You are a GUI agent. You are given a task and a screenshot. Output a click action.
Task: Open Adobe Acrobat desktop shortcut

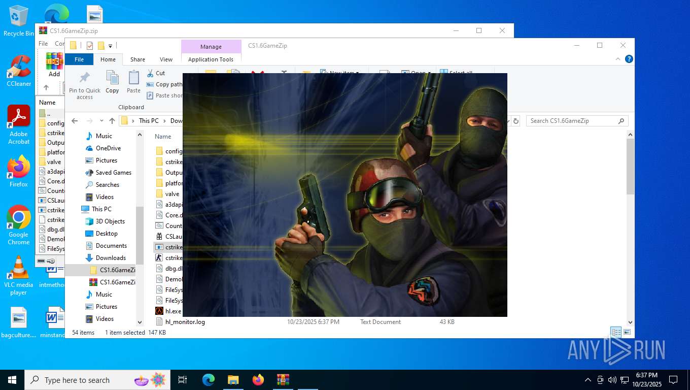pyautogui.click(x=19, y=125)
